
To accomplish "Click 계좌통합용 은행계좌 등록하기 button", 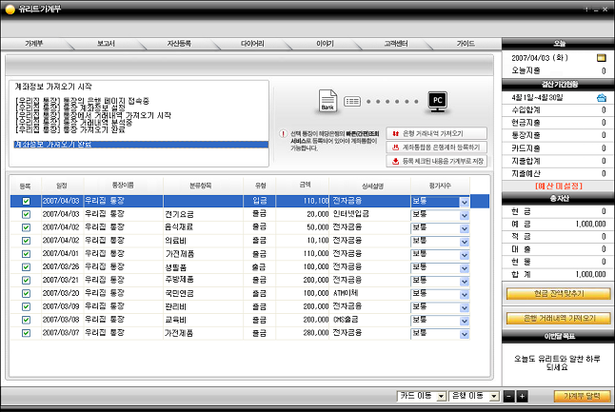I will click(x=437, y=147).
